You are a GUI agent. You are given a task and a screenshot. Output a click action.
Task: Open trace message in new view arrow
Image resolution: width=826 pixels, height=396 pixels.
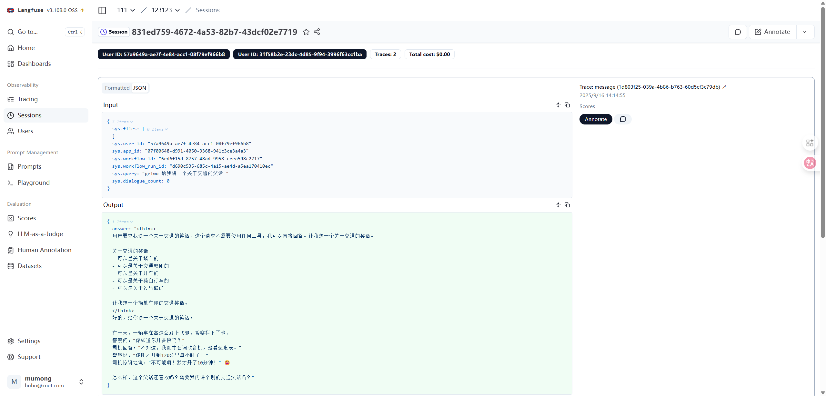pyautogui.click(x=724, y=87)
